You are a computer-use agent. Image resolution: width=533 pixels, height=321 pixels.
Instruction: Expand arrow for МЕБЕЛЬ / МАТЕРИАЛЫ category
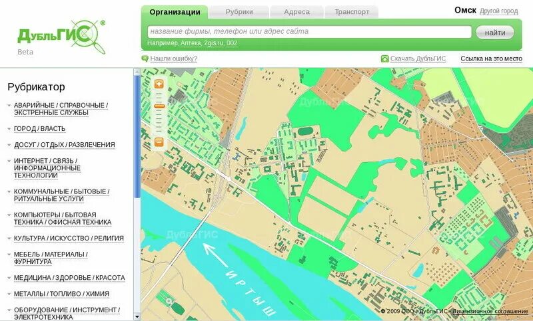click(x=9, y=255)
